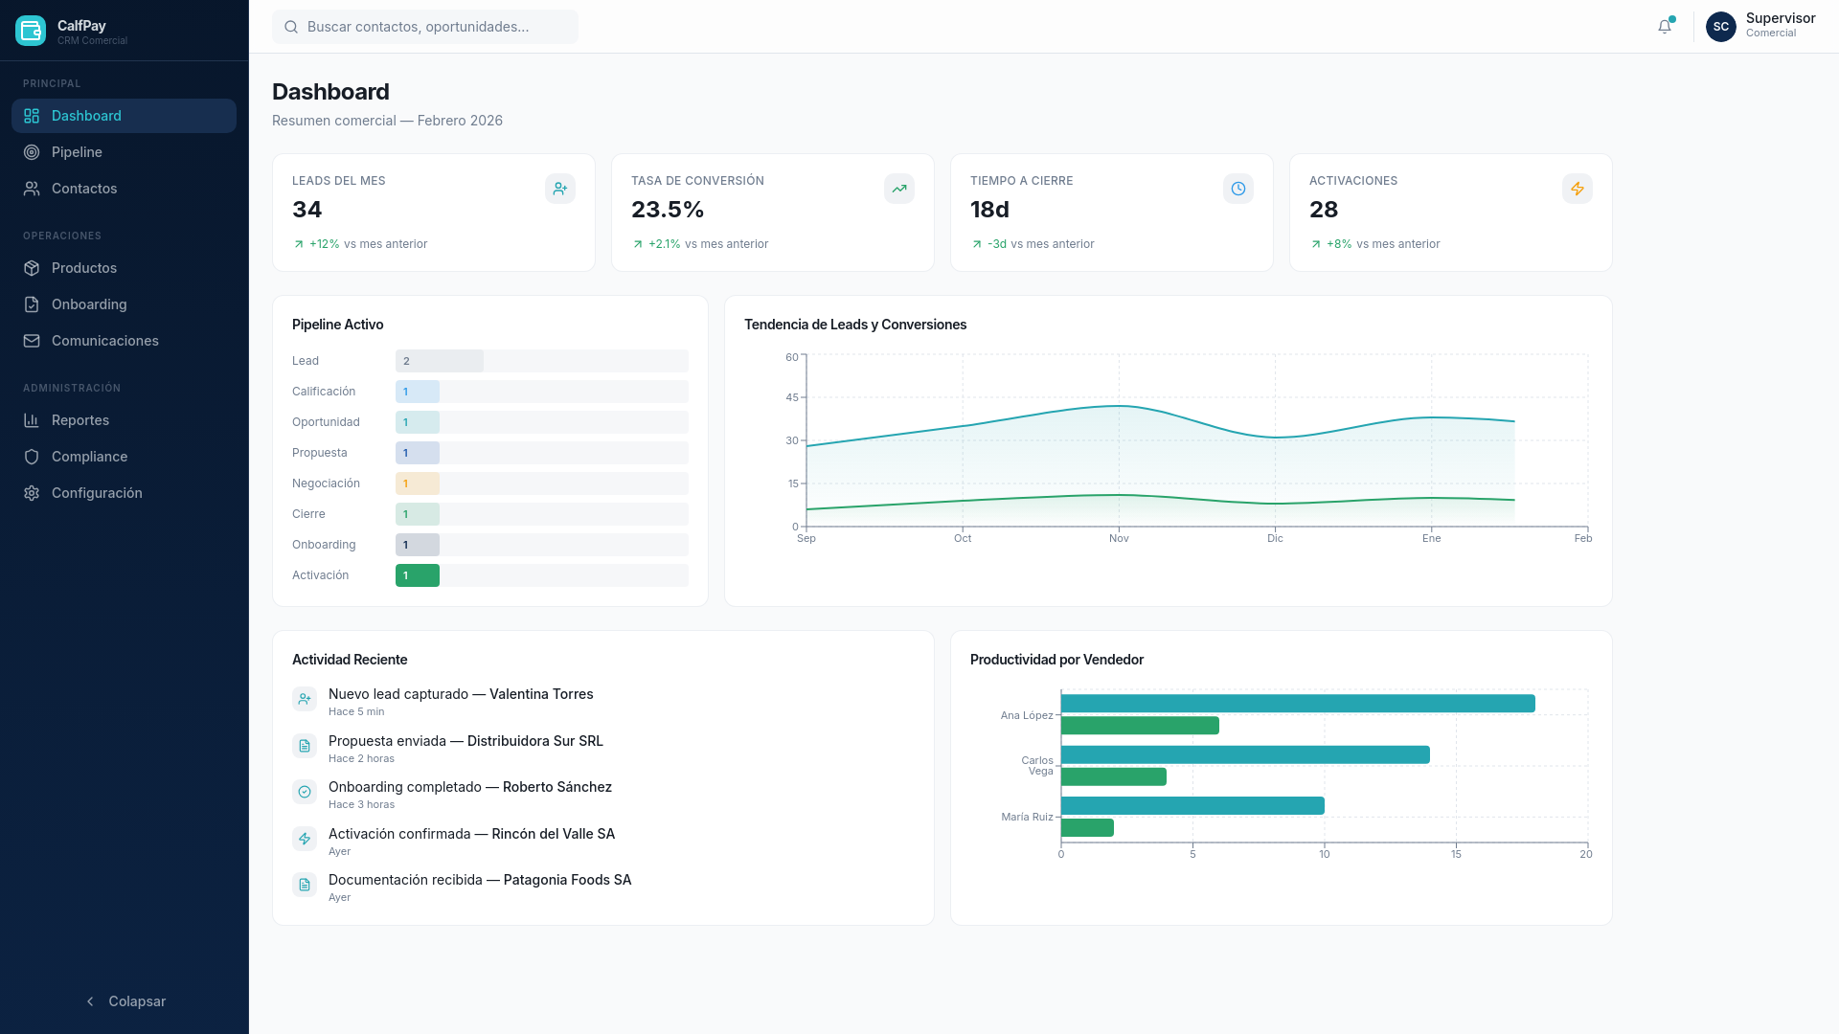Click 'Activación confirmada — Rincón del Valle SA'
This screenshot has height=1034, width=1839.
(x=472, y=834)
